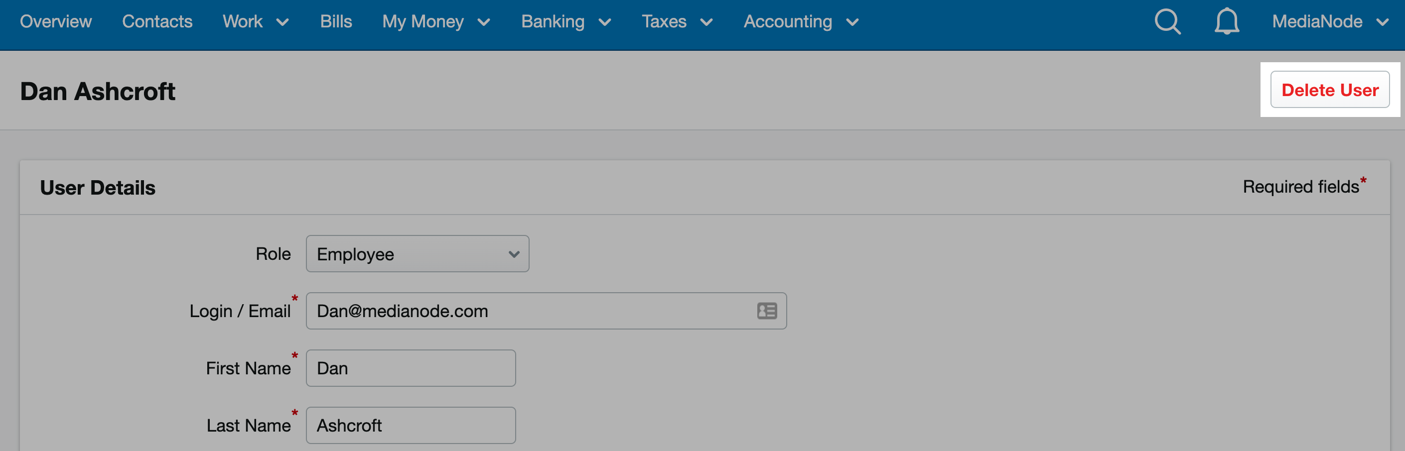Open the search icon in navigation bar
The height and width of the screenshot is (451, 1405).
pos(1167,22)
